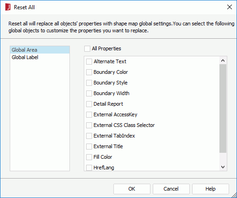Confirm with the OK button

click(132, 189)
